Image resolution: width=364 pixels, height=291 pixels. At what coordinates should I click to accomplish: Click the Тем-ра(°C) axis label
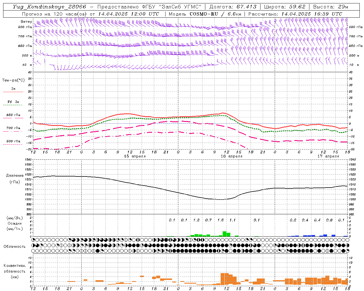[13, 80]
